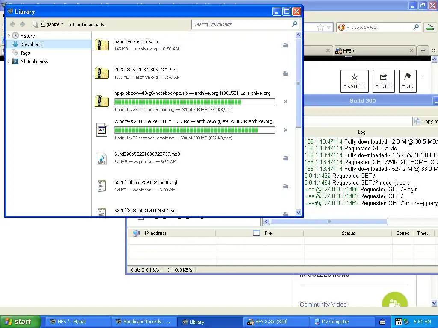
Task: Open the Community Video link
Action: tap(323, 304)
